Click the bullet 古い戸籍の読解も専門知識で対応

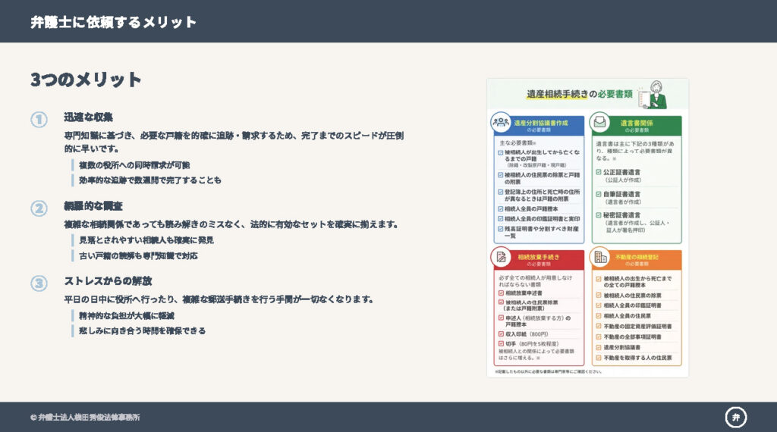[x=138, y=256]
